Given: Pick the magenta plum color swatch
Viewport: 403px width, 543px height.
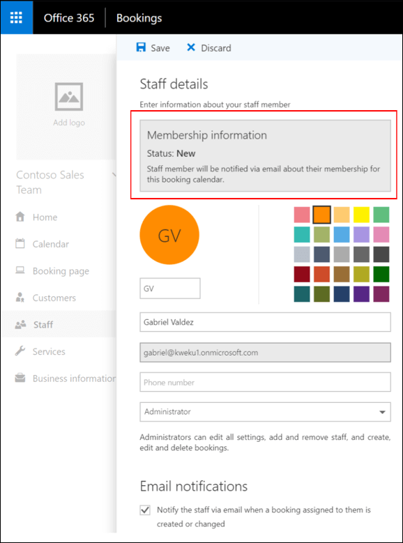Looking at the screenshot, I should pyautogui.click(x=381, y=294).
